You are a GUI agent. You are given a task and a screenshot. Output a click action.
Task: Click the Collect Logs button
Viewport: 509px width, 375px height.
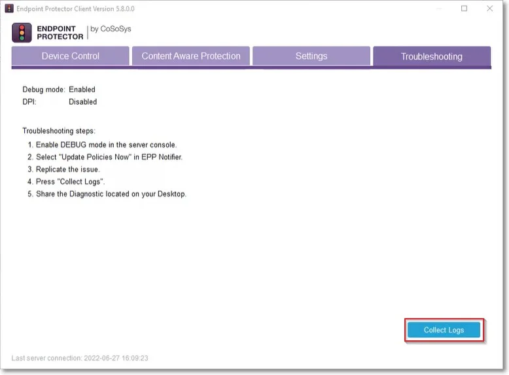tap(444, 330)
